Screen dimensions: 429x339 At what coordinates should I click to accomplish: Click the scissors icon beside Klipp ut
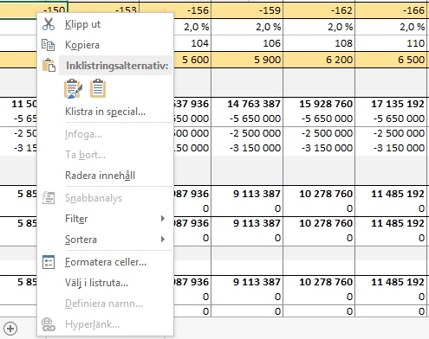(49, 24)
